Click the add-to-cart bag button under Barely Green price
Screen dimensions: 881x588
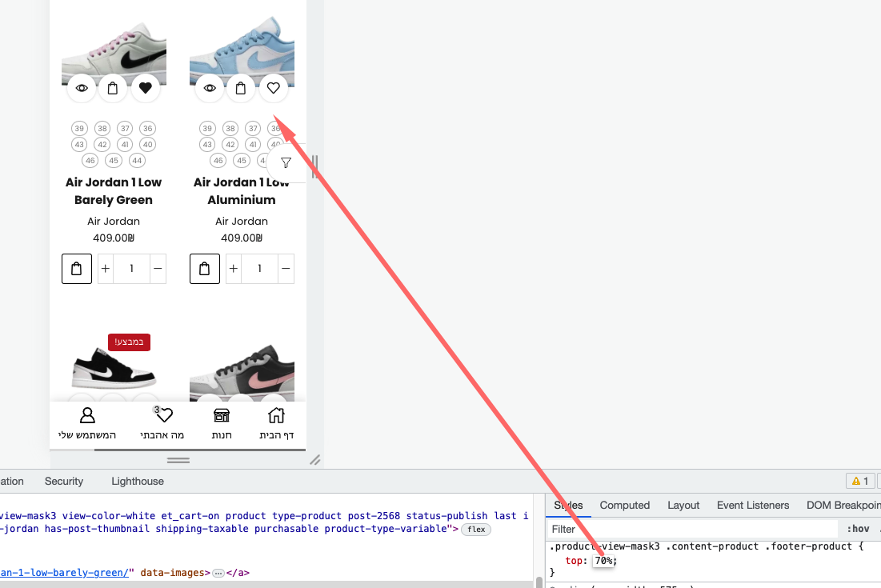(76, 269)
